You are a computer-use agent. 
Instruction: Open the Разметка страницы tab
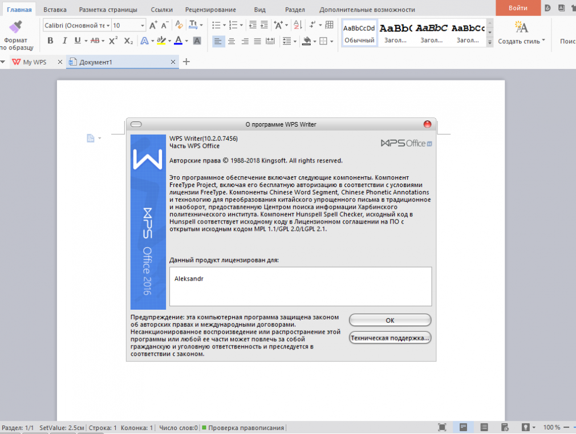click(108, 10)
